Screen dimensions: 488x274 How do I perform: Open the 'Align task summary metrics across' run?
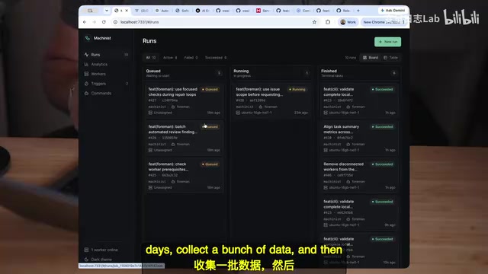359,139
